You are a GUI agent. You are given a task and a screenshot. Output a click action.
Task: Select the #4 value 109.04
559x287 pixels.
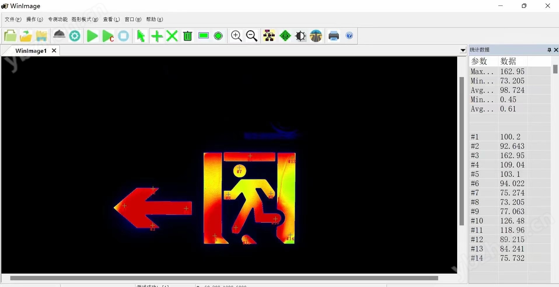512,165
